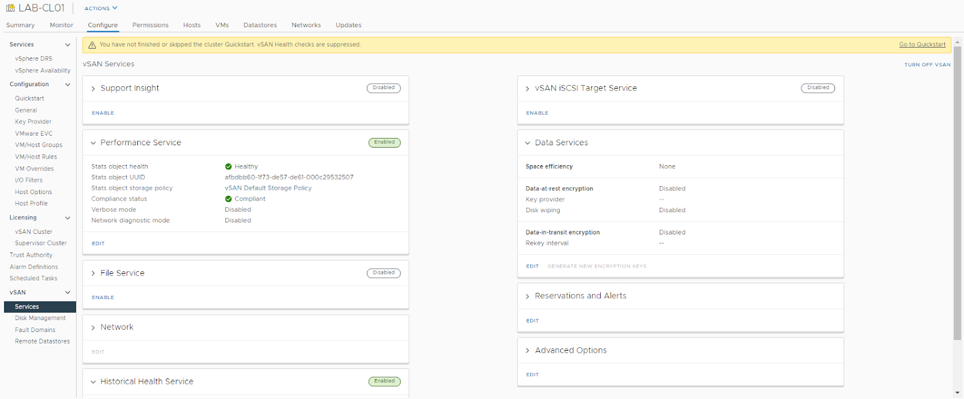Screen dimensions: 964x399
Task: Expand the File Service card
Action: 93,273
